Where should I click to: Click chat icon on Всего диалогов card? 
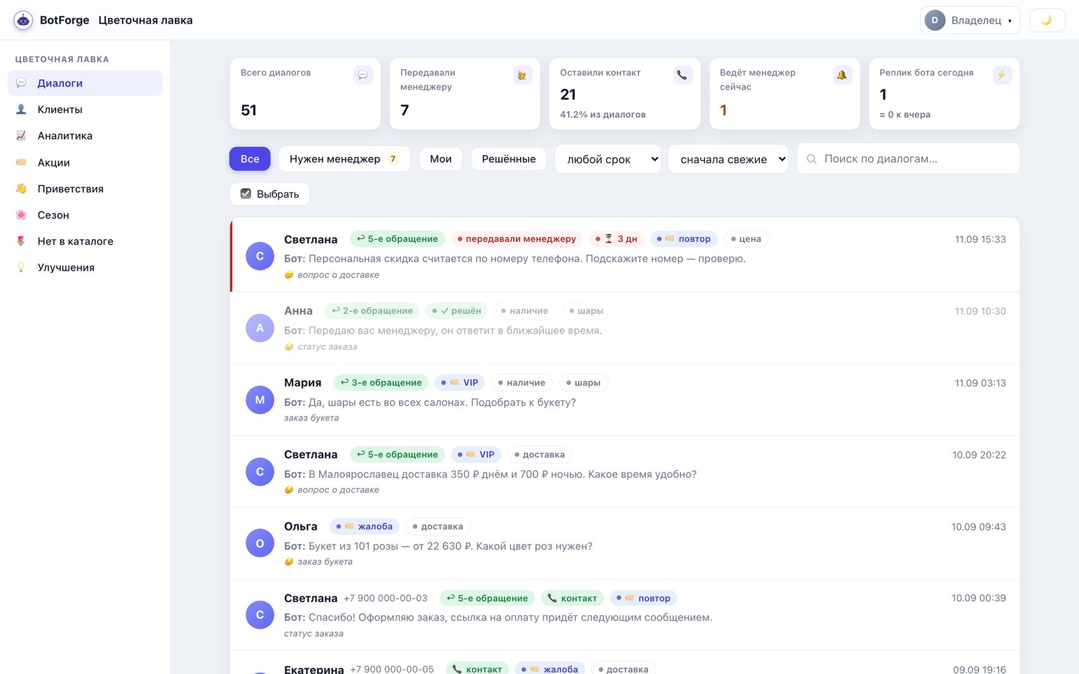click(x=363, y=75)
